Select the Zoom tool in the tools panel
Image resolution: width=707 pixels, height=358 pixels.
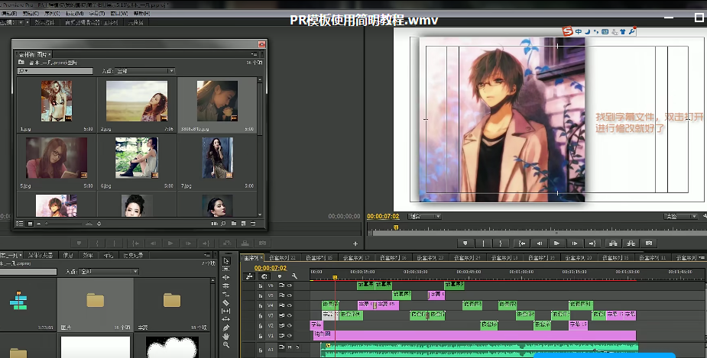click(x=226, y=345)
